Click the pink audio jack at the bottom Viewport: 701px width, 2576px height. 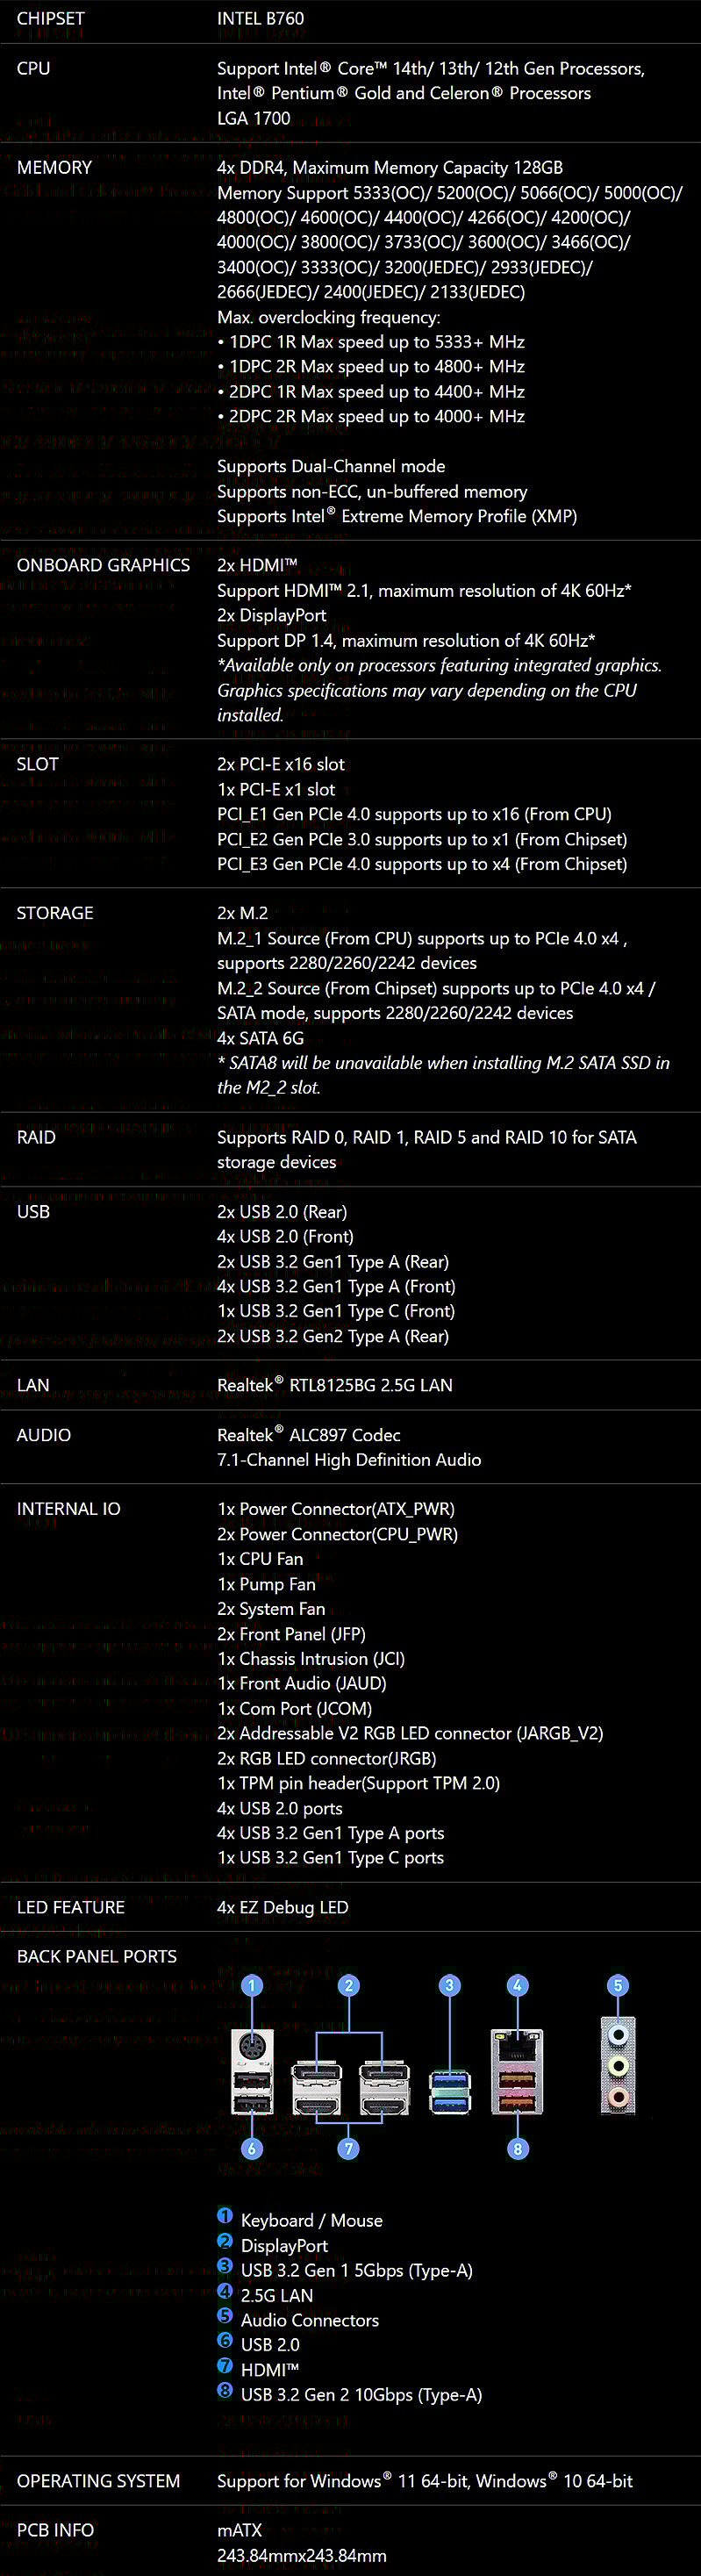[618, 2096]
